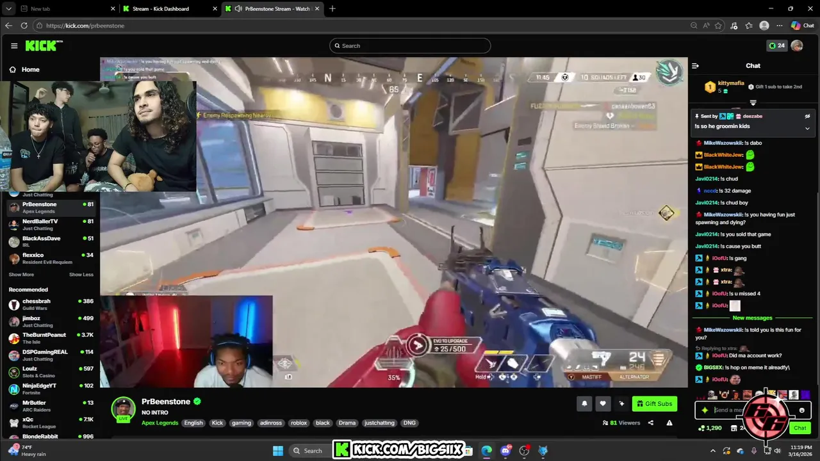Open the Windows Start menu
820x461 pixels.
click(x=278, y=451)
